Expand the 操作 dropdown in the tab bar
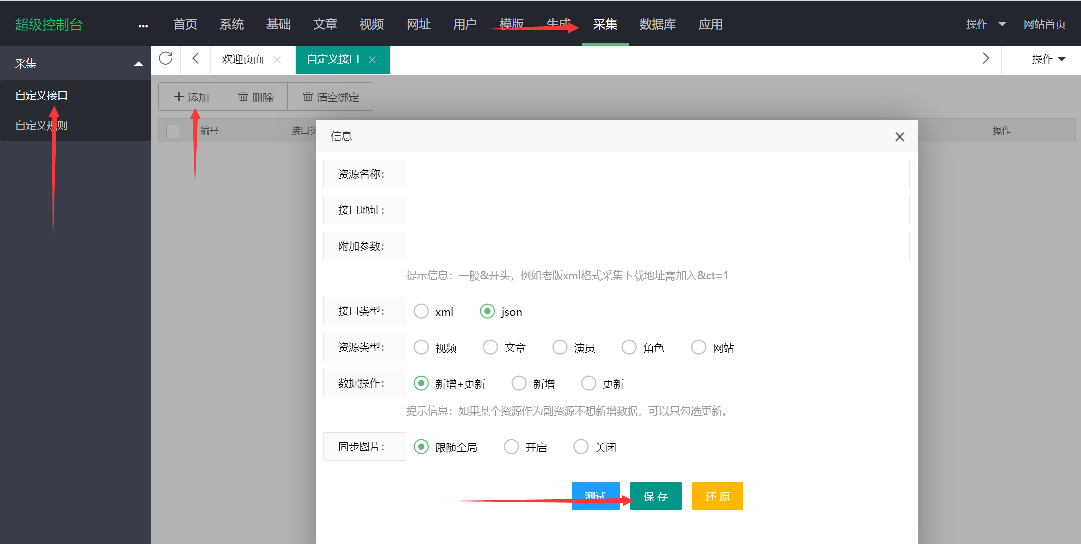Viewport: 1081px width, 544px height. tap(1048, 59)
